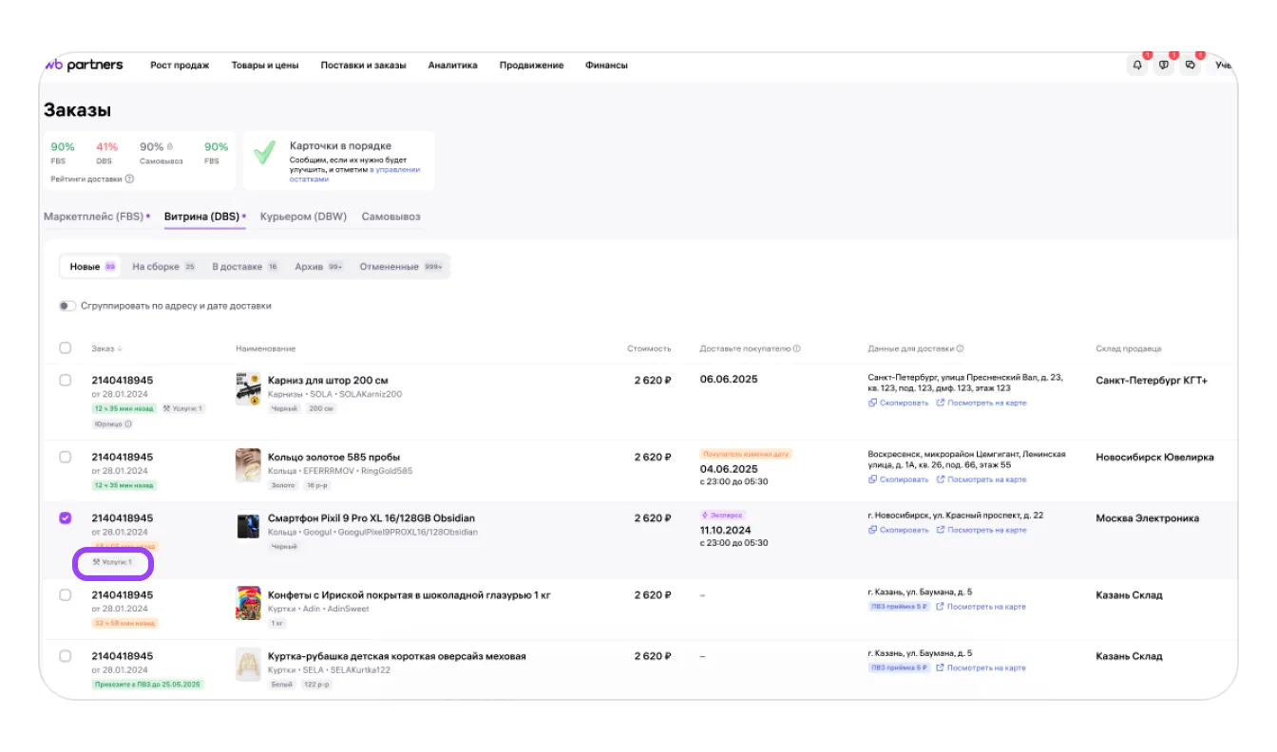The image size is (1277, 752).
Task: Click the wb partners logo
Action: [84, 65]
